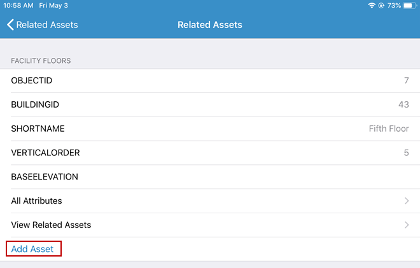Open All Attributes chevron arrow

407,201
